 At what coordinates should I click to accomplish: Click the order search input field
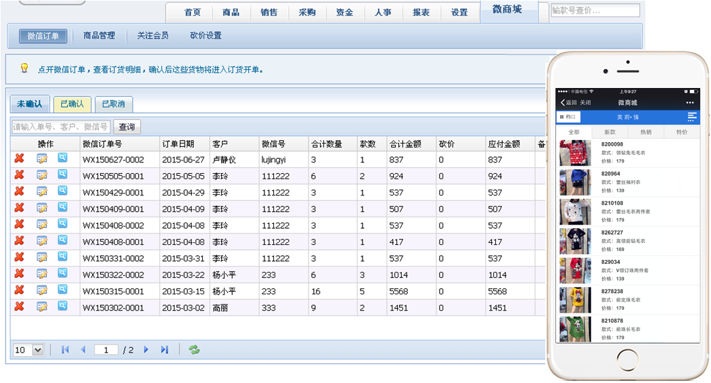tap(61, 127)
